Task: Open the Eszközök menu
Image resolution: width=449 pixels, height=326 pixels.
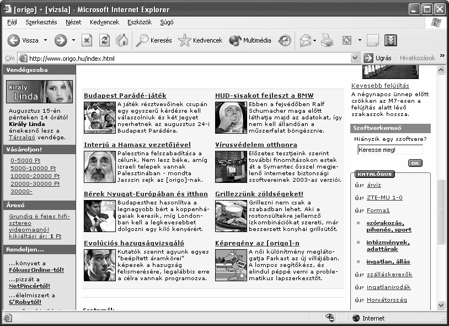Action: [140, 22]
